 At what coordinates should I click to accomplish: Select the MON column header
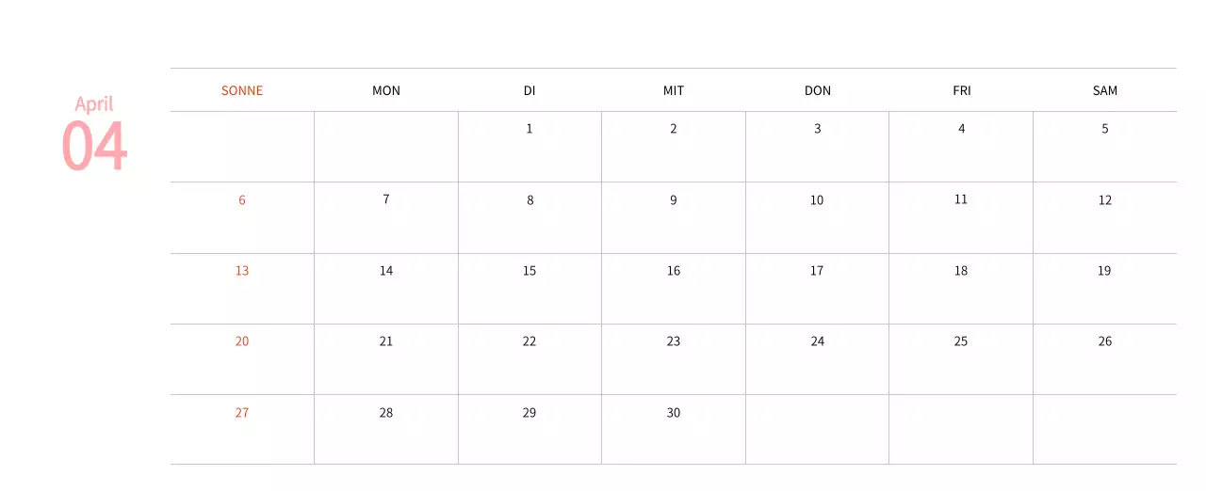(x=386, y=90)
